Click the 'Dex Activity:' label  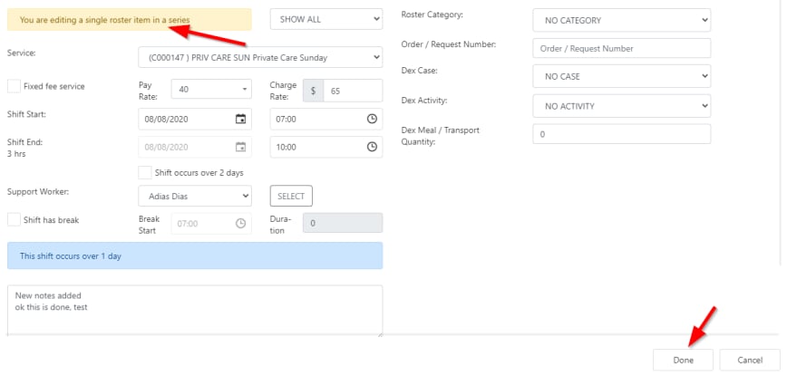(x=424, y=101)
